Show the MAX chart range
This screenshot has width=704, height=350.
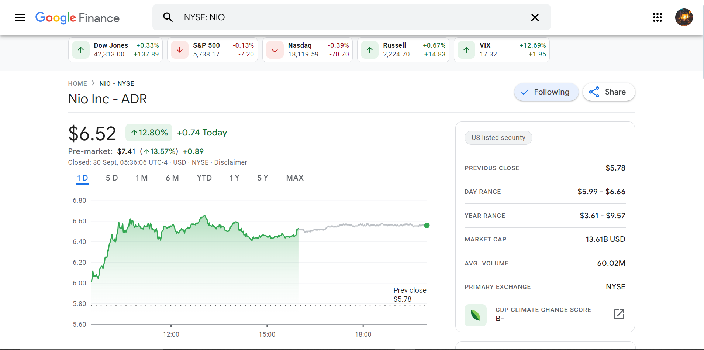point(295,178)
